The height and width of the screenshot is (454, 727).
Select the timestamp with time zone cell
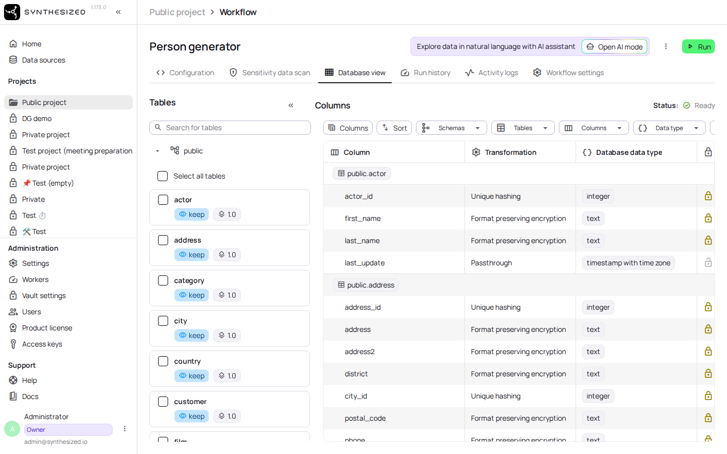(x=628, y=263)
